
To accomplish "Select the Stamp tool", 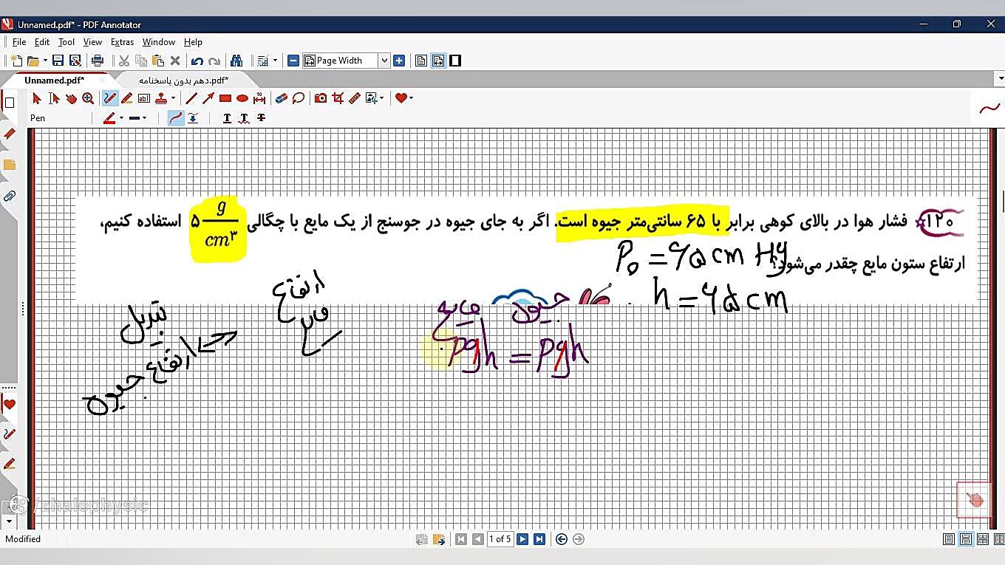I will (161, 98).
